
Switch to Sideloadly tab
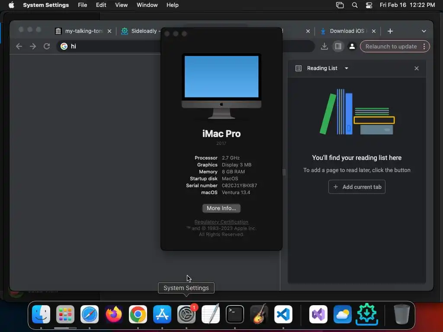click(x=141, y=31)
